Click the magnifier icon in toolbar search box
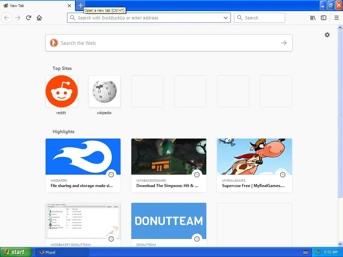 240,18
